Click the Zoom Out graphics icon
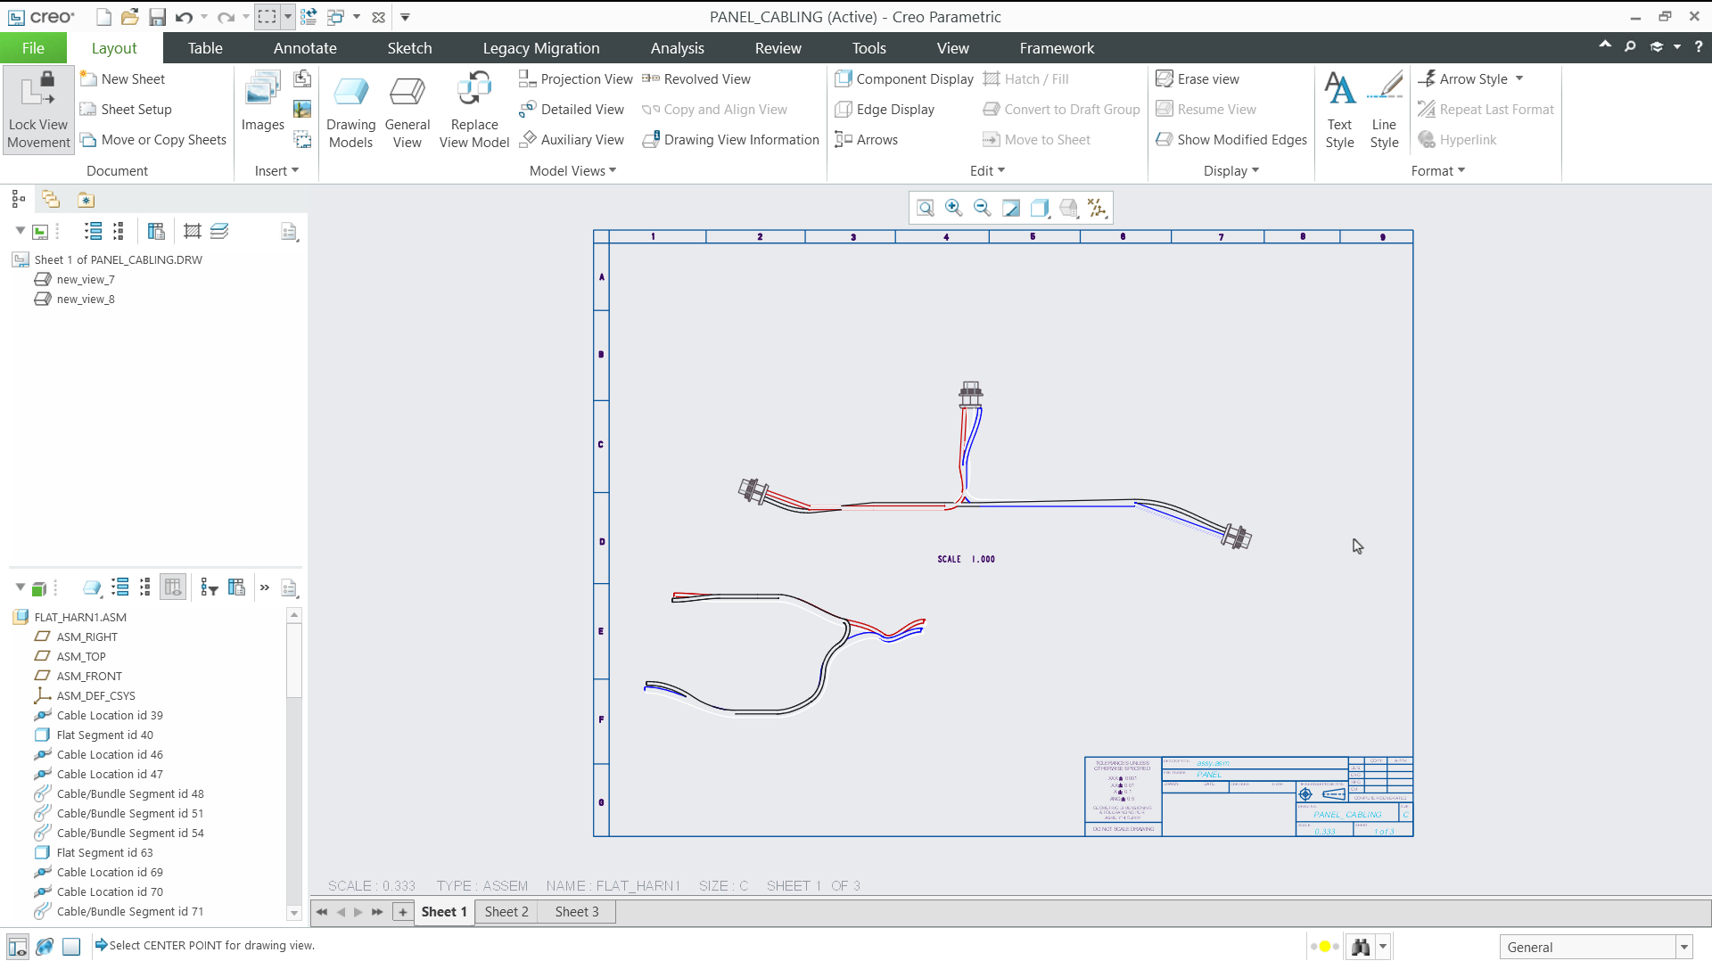1712x961 pixels. [x=983, y=208]
